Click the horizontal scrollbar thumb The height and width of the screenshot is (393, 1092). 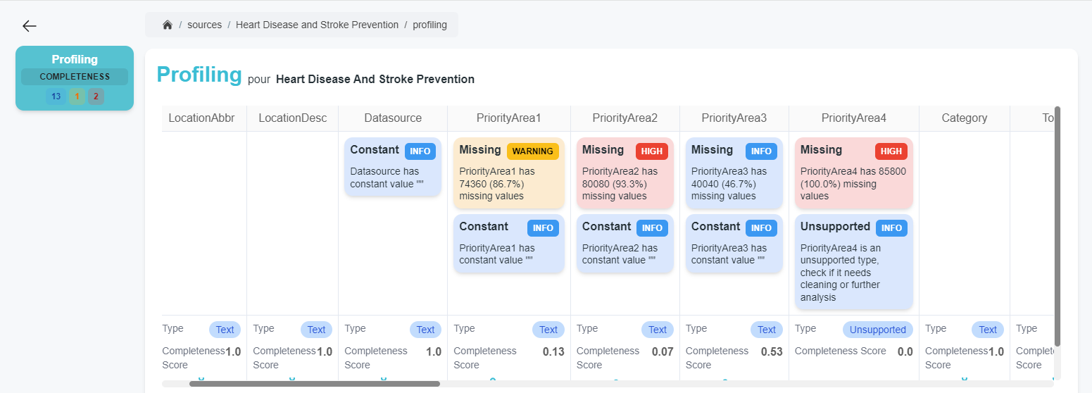314,384
